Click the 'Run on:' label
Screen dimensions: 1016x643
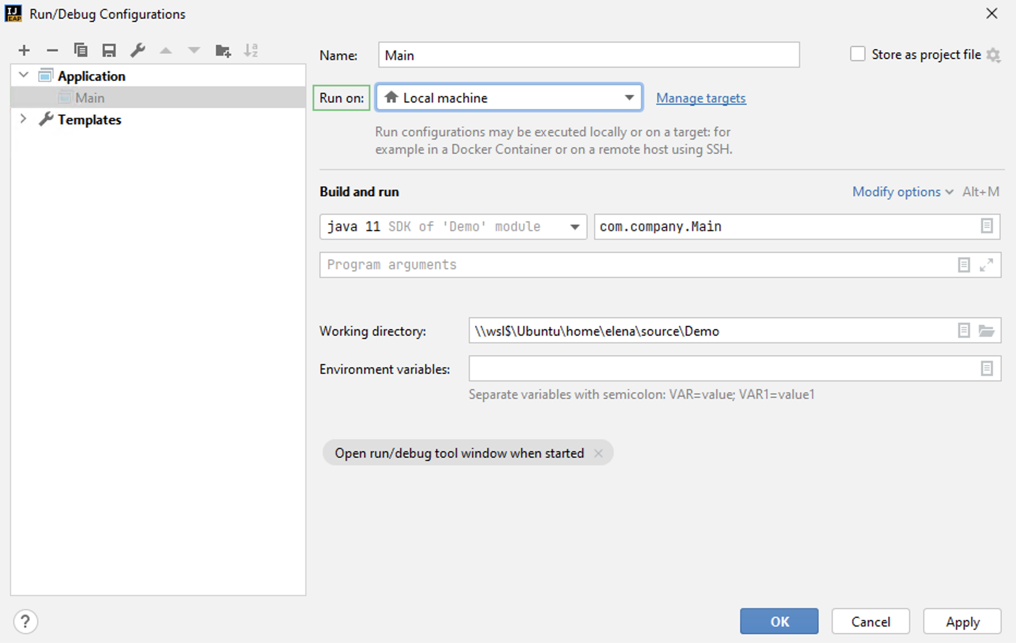(342, 98)
